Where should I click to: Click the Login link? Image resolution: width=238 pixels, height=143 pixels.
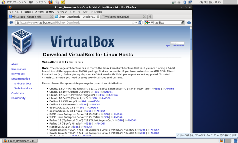coord(167,46)
